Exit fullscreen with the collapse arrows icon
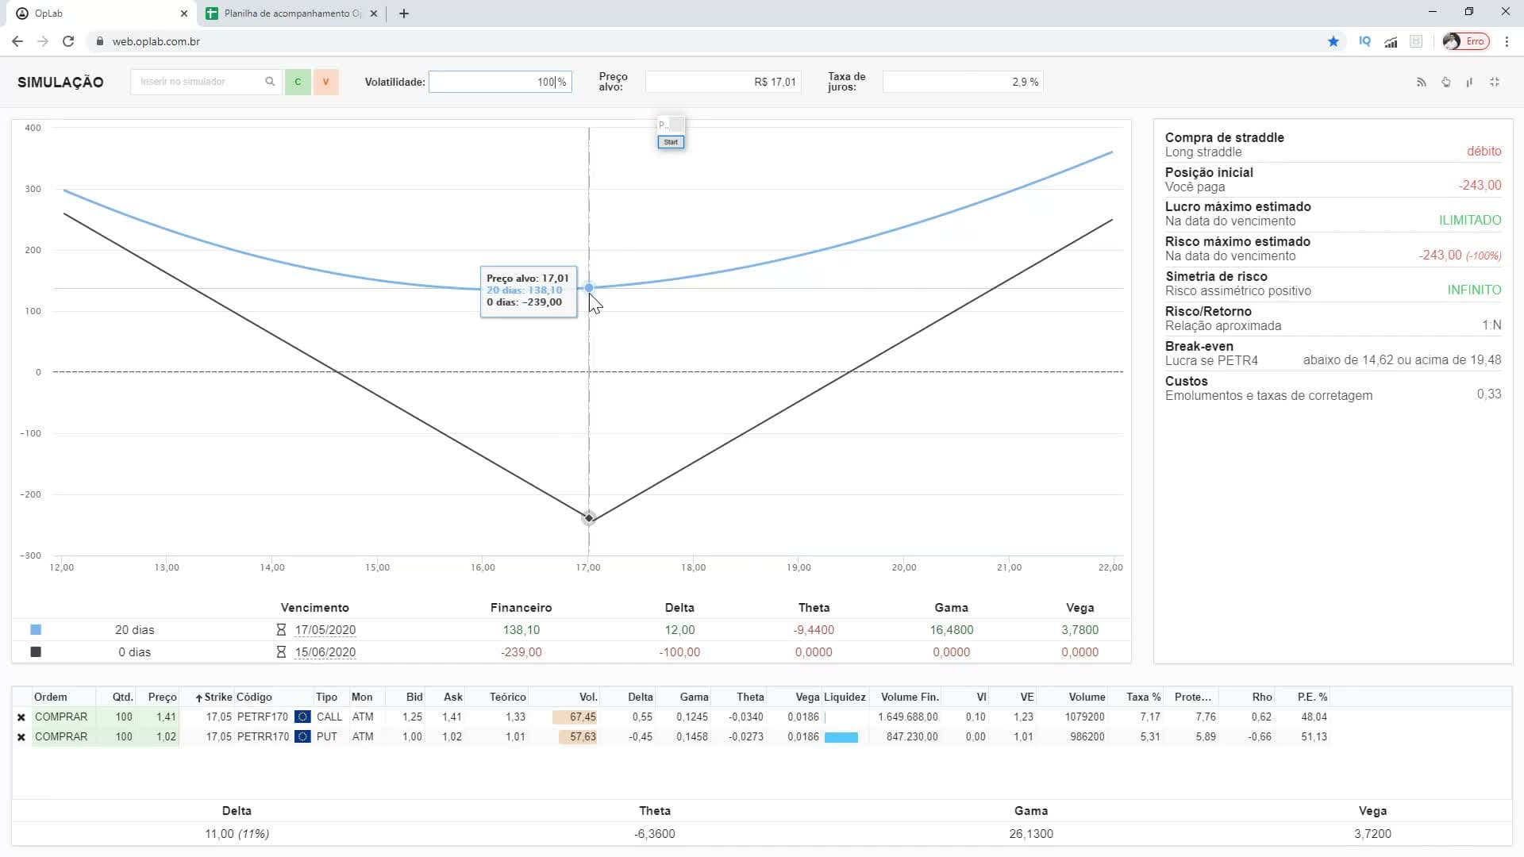The image size is (1524, 857). 1495,83
